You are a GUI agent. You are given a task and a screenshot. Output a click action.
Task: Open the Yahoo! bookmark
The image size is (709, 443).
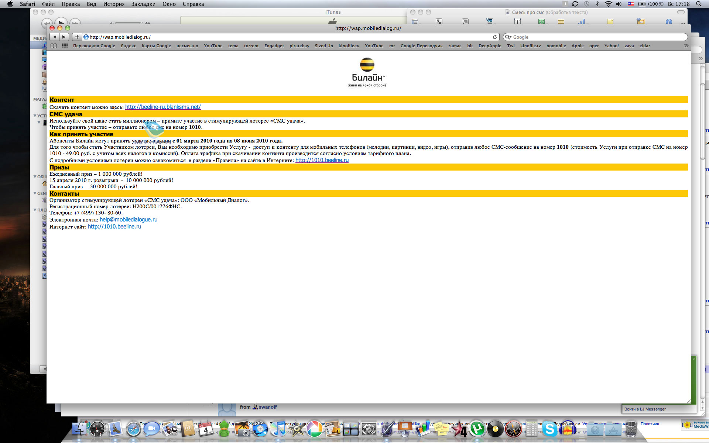coord(612,46)
